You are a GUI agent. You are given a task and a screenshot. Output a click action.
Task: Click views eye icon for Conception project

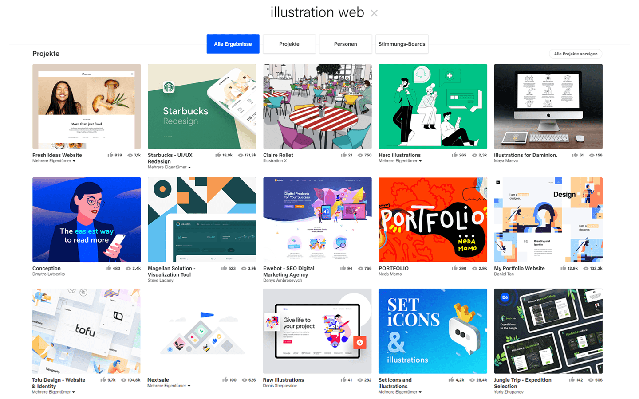click(x=128, y=268)
